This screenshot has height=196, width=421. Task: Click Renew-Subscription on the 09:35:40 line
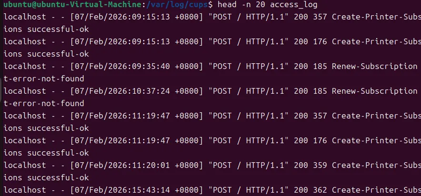coord(374,66)
